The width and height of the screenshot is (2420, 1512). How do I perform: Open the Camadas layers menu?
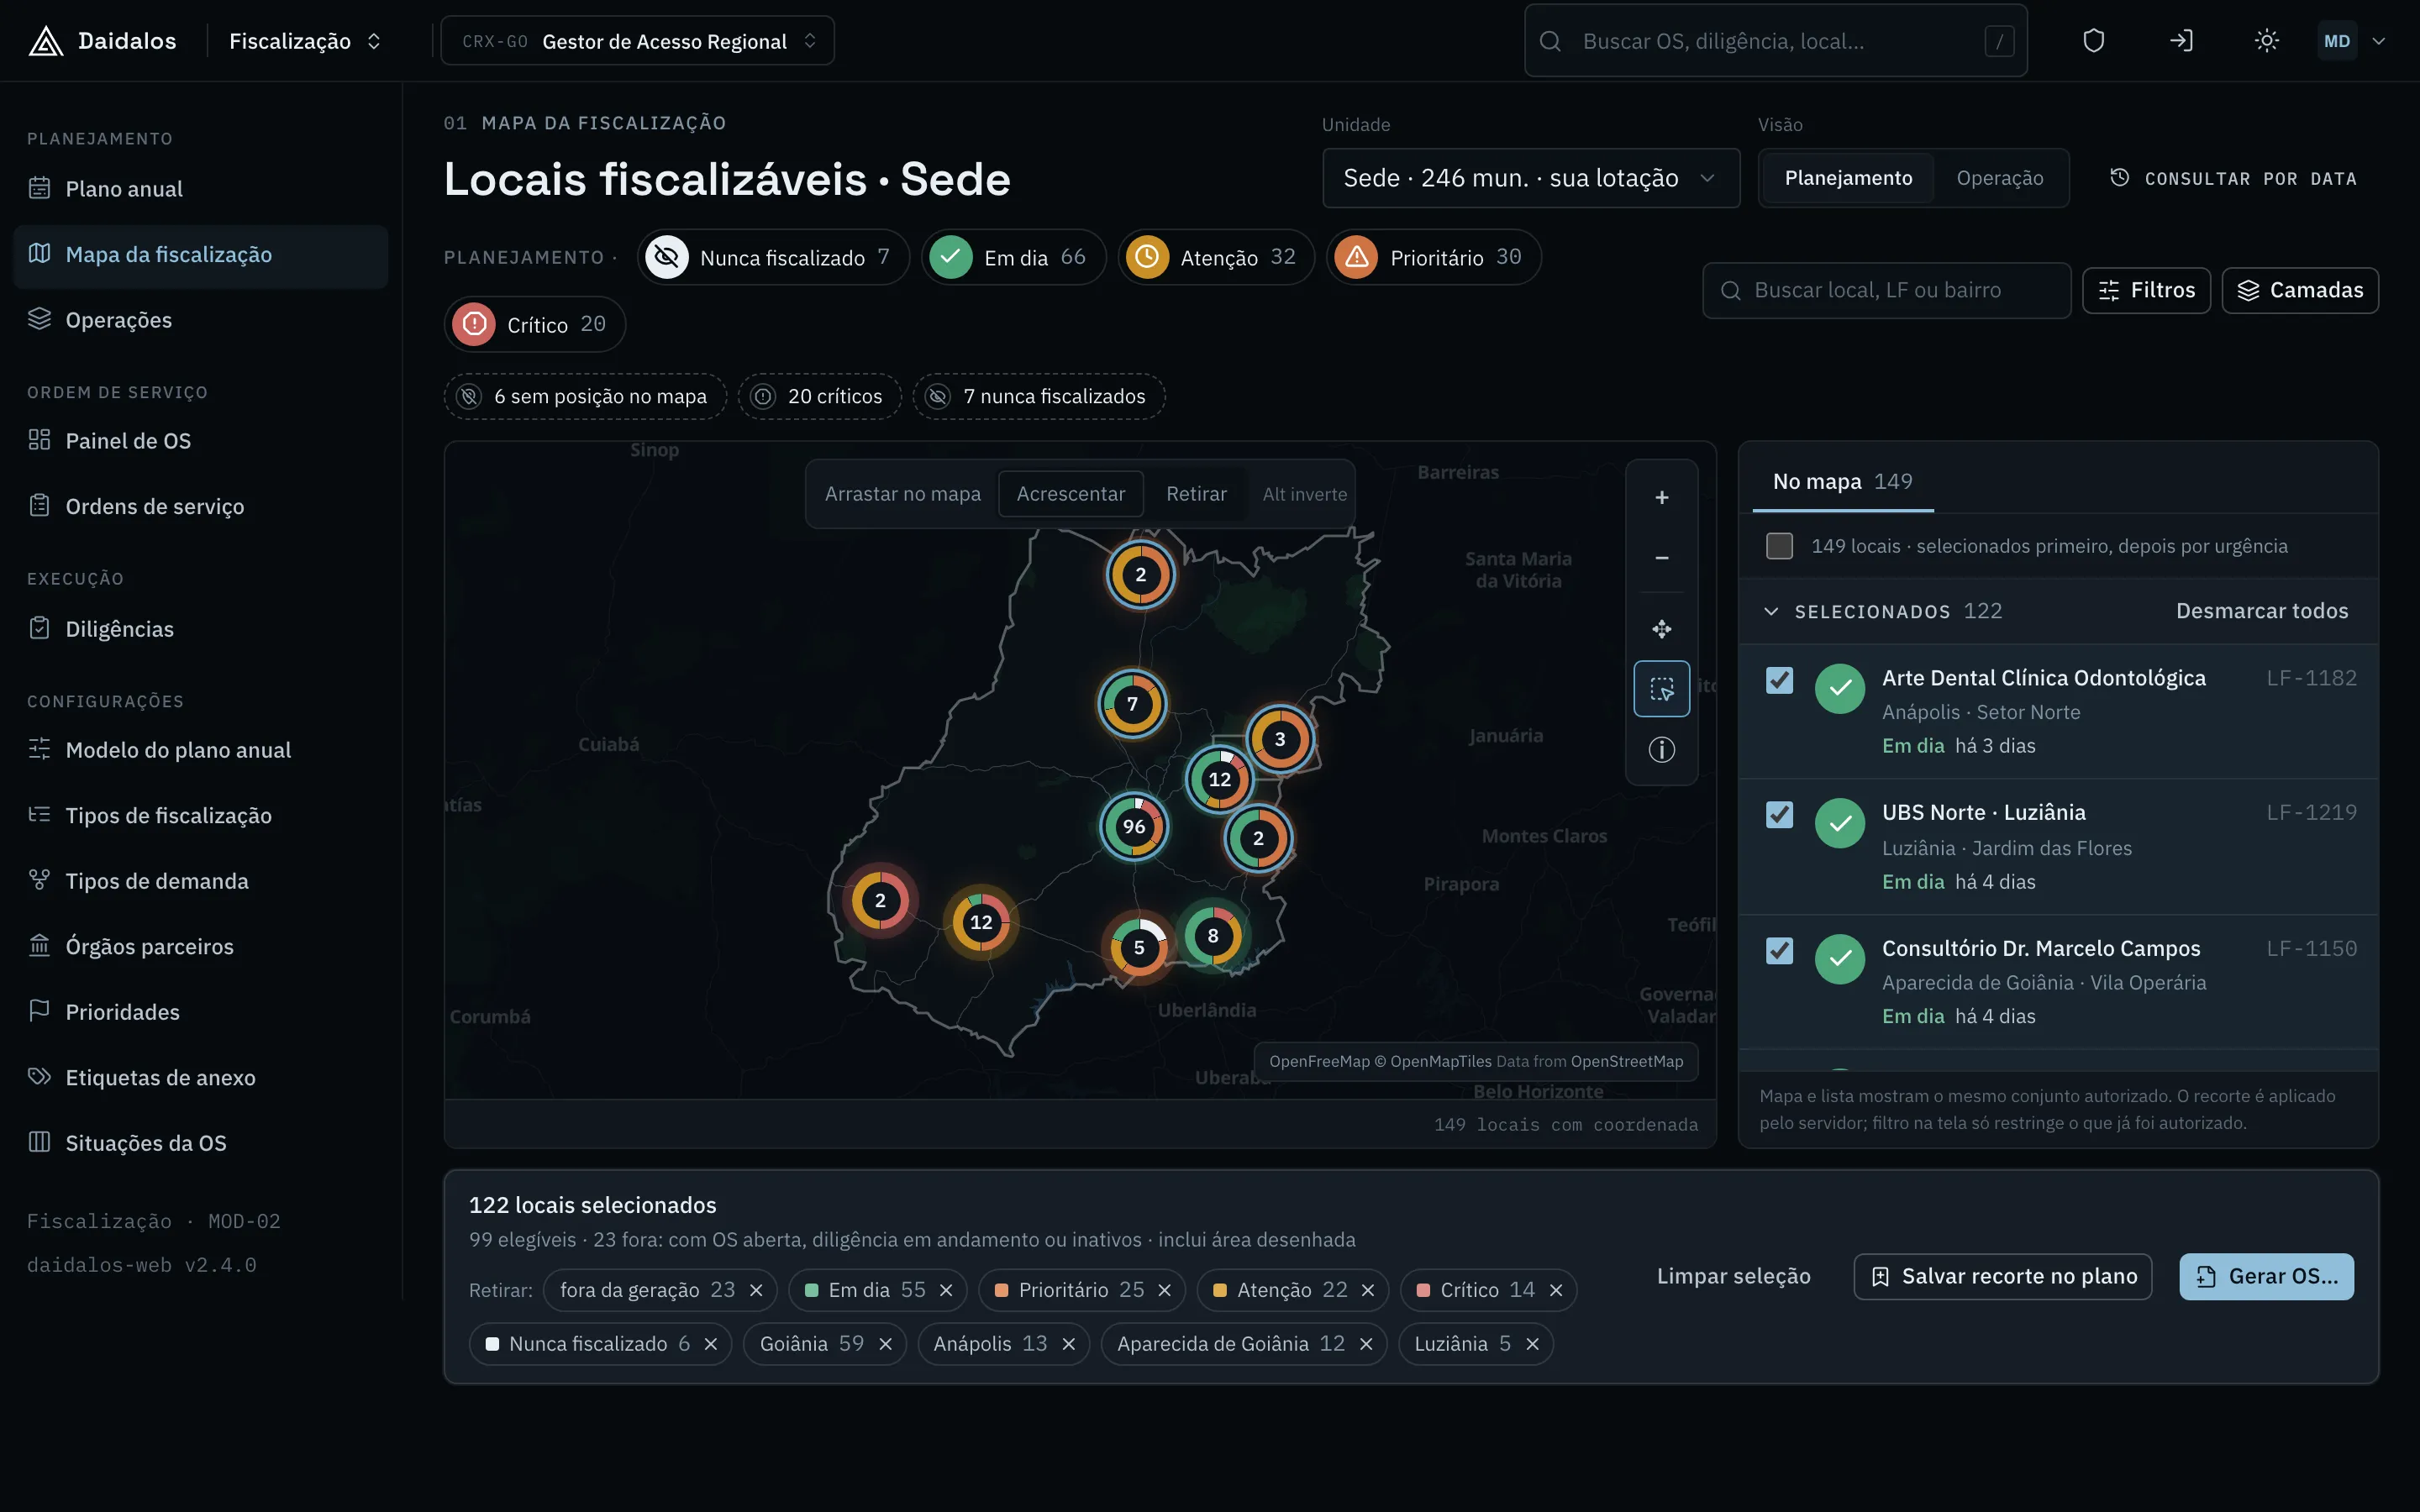click(2299, 290)
